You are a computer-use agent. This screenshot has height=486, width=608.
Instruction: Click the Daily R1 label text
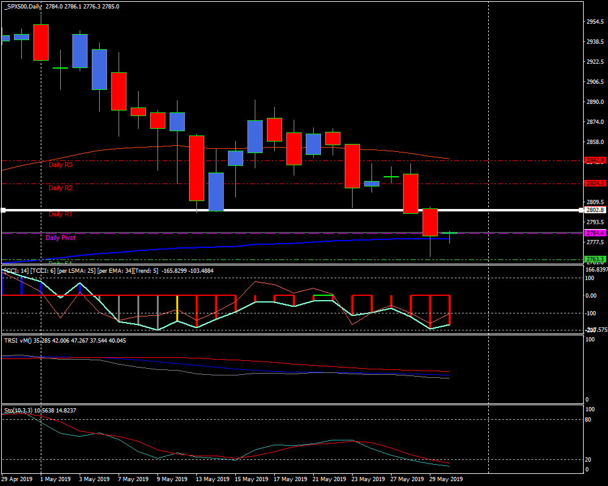coord(60,214)
